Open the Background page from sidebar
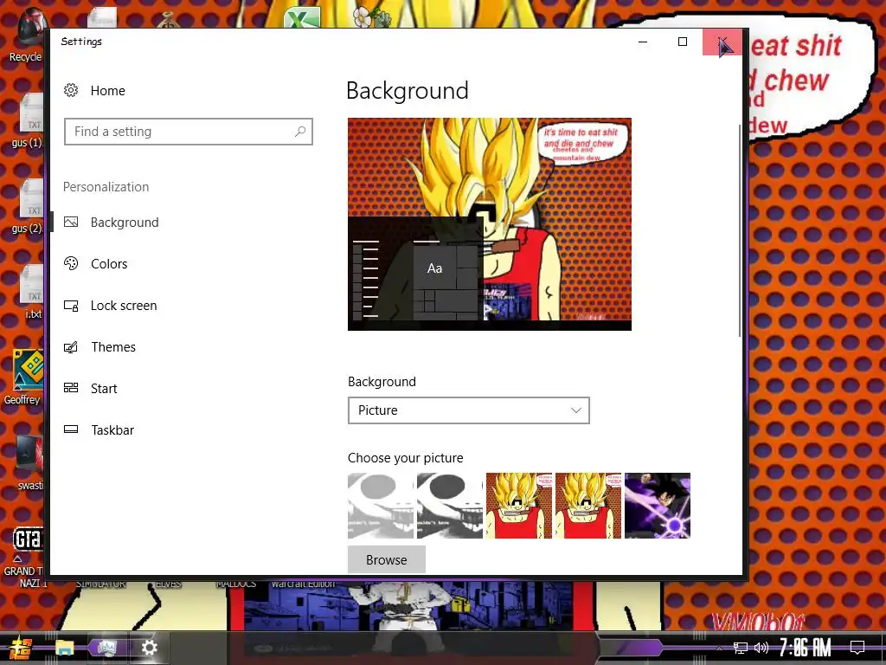 125,223
